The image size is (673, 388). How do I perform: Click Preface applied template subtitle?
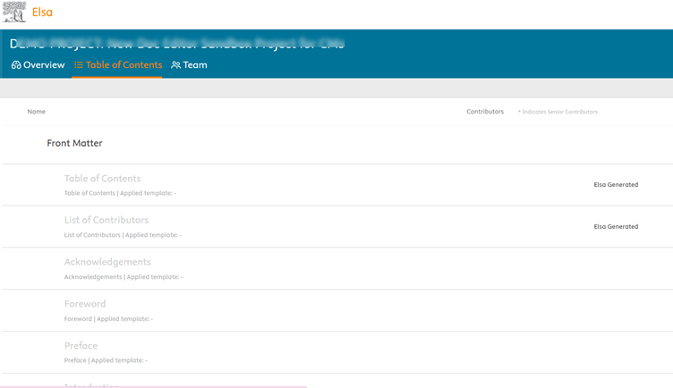click(106, 360)
